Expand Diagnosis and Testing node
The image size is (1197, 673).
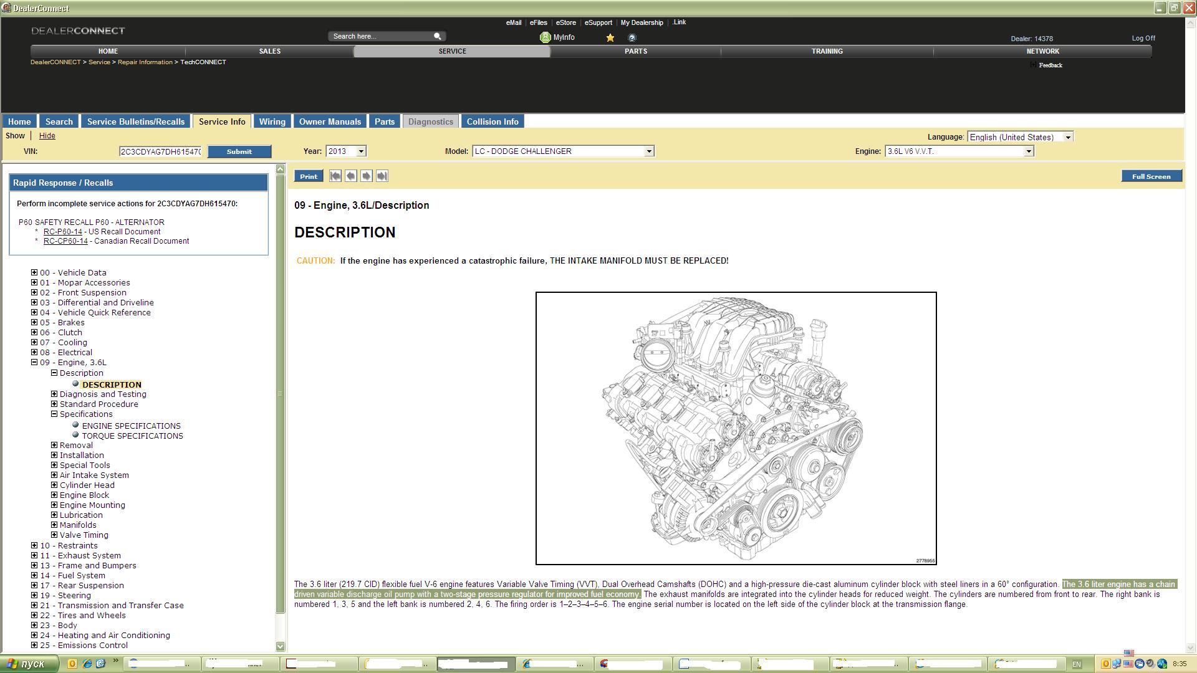tap(54, 394)
